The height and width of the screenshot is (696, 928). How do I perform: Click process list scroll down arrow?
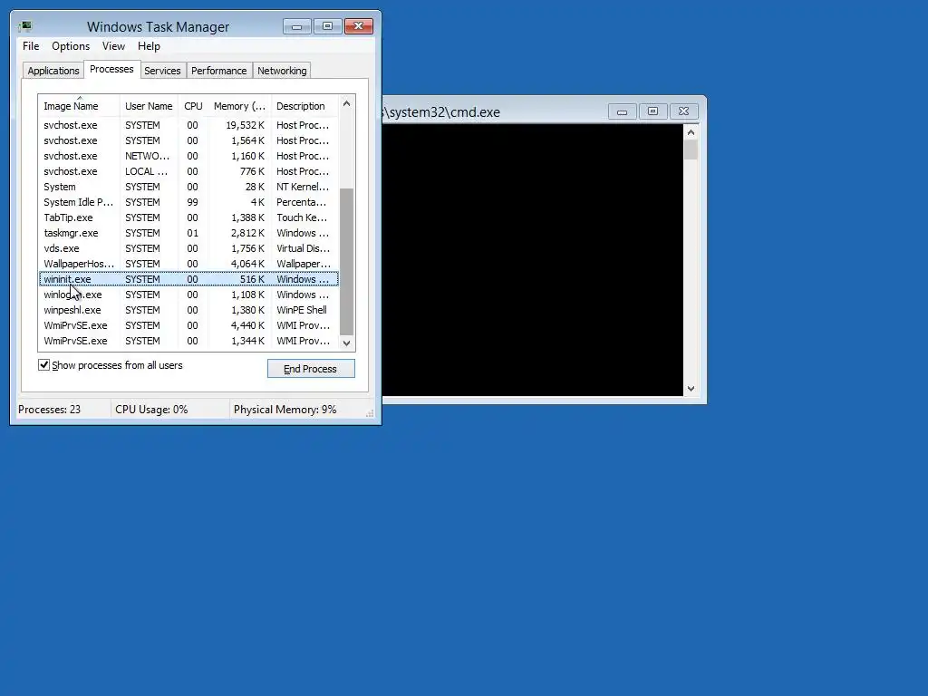tap(347, 343)
